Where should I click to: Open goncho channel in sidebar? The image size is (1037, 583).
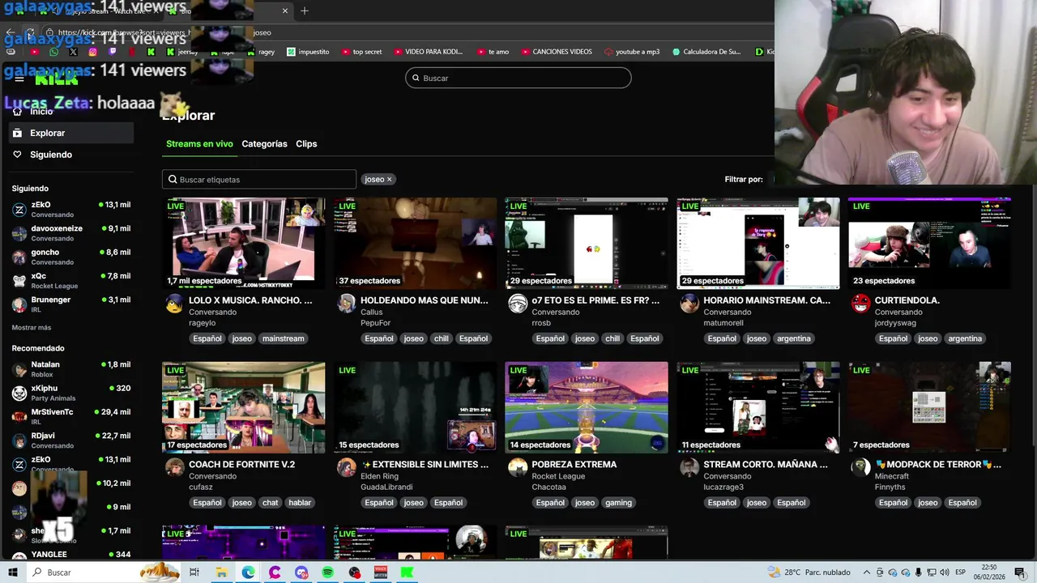71,257
